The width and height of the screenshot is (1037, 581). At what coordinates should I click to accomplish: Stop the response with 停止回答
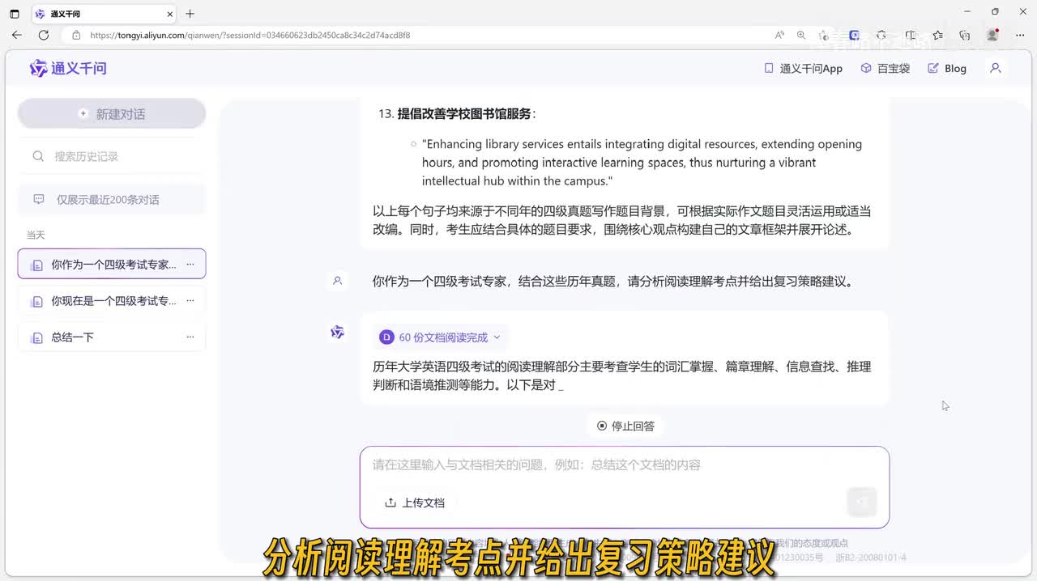click(625, 426)
